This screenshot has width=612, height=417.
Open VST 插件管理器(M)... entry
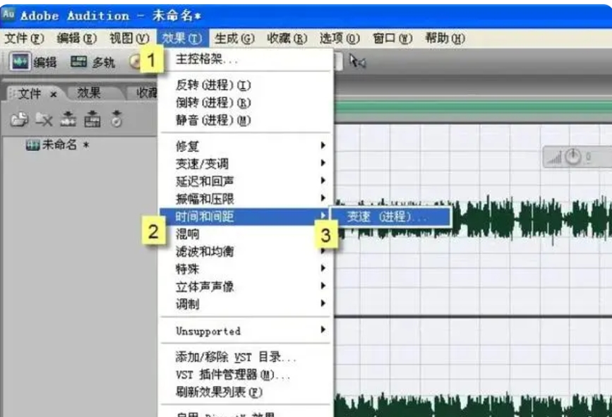click(246, 375)
